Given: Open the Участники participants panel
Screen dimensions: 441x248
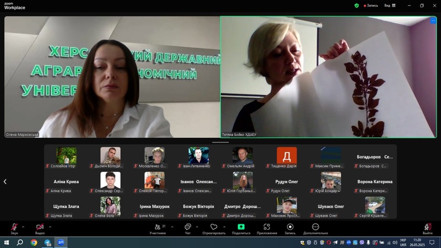Looking at the screenshot, I should pyautogui.click(x=157, y=227).
